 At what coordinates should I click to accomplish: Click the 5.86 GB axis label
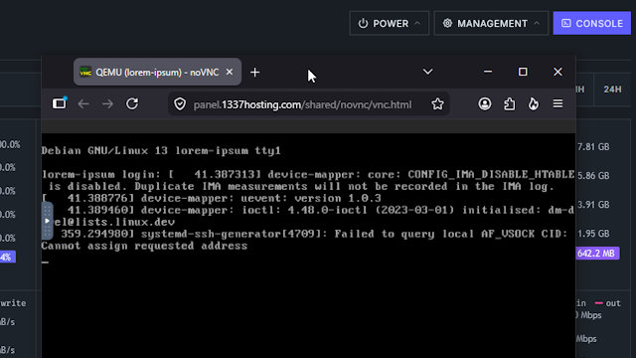(x=593, y=176)
